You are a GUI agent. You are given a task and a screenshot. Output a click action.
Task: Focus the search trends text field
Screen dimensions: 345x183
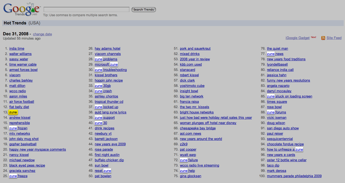tap(87, 10)
